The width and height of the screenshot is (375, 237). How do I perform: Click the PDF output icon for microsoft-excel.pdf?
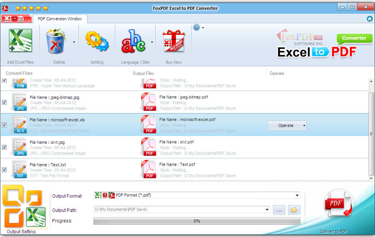[x=148, y=124]
